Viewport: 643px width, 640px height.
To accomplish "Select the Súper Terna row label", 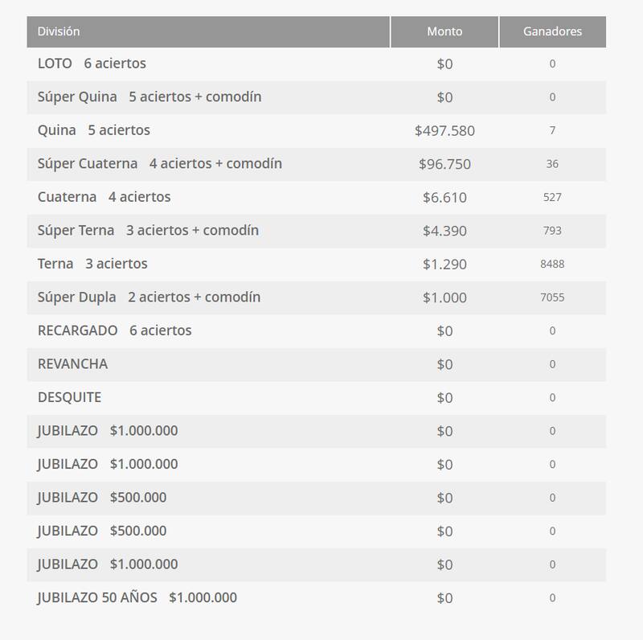I will click(x=148, y=230).
